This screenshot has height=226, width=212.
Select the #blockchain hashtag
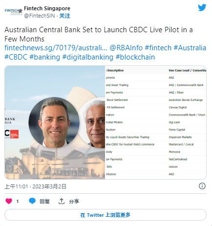click(x=135, y=57)
